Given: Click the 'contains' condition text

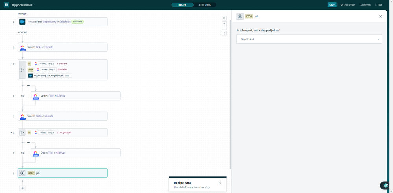Looking at the screenshot, I should (62, 69).
